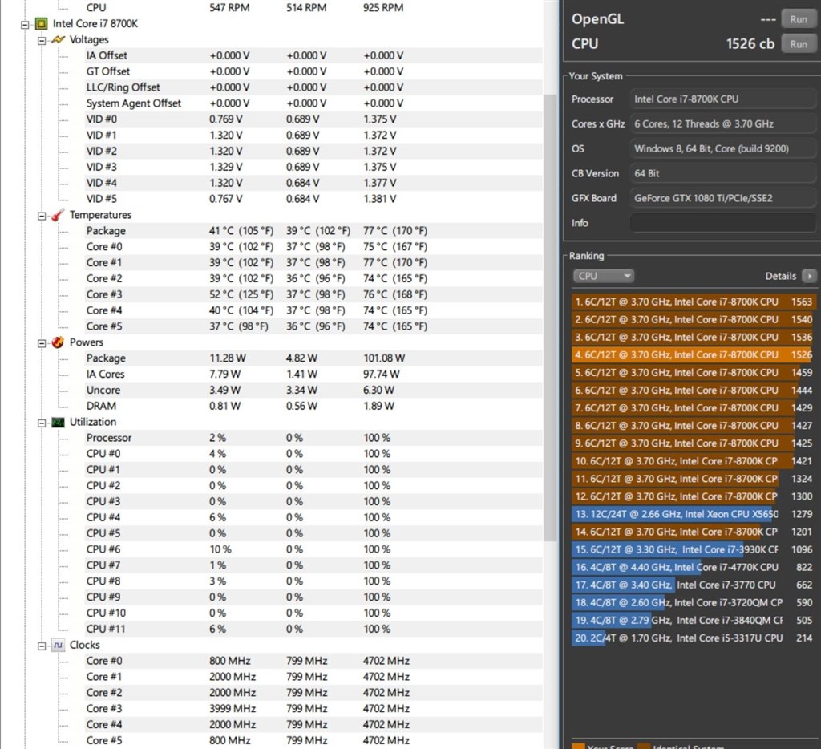This screenshot has height=749, width=821.
Task: Select the CPU #6 utilization row
Action: click(x=313, y=549)
